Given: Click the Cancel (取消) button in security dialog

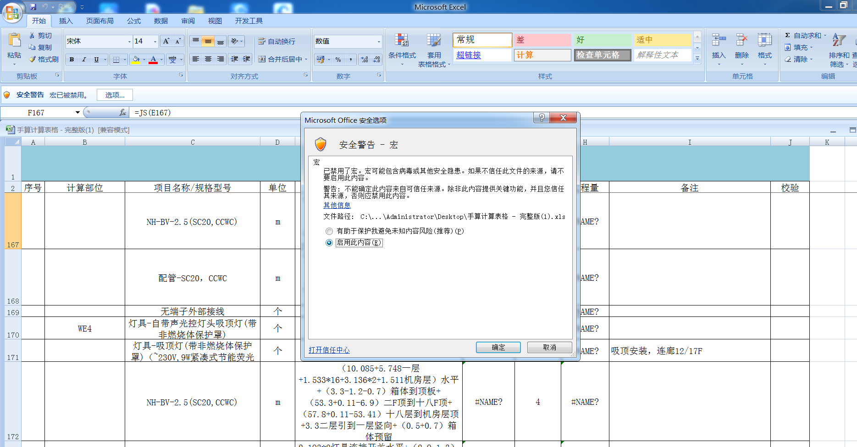Looking at the screenshot, I should point(550,347).
